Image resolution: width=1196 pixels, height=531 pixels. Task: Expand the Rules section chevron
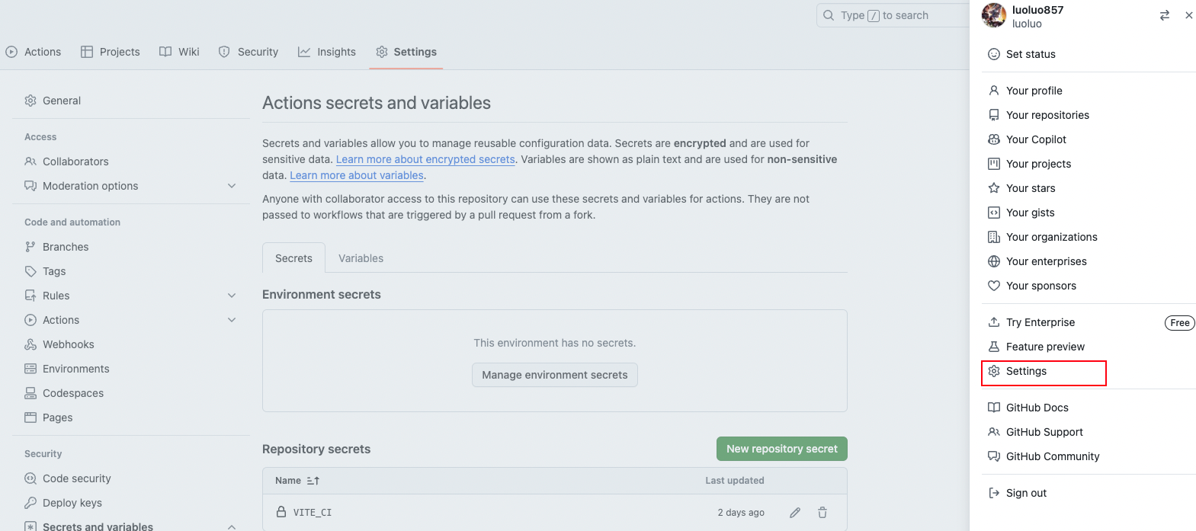point(232,296)
